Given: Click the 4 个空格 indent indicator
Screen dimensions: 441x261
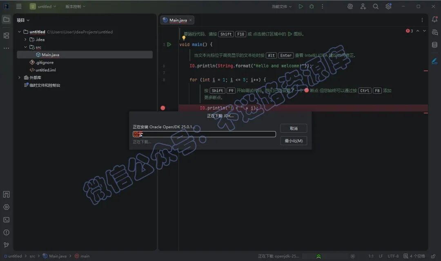Looking at the screenshot, I should [414, 256].
